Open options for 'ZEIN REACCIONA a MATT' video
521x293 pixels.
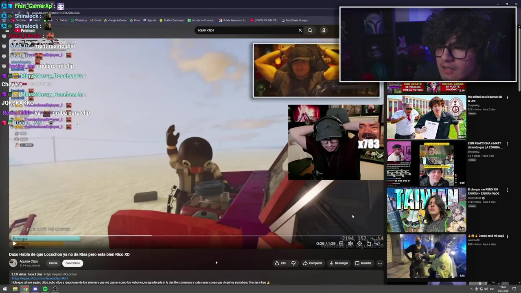point(507,144)
